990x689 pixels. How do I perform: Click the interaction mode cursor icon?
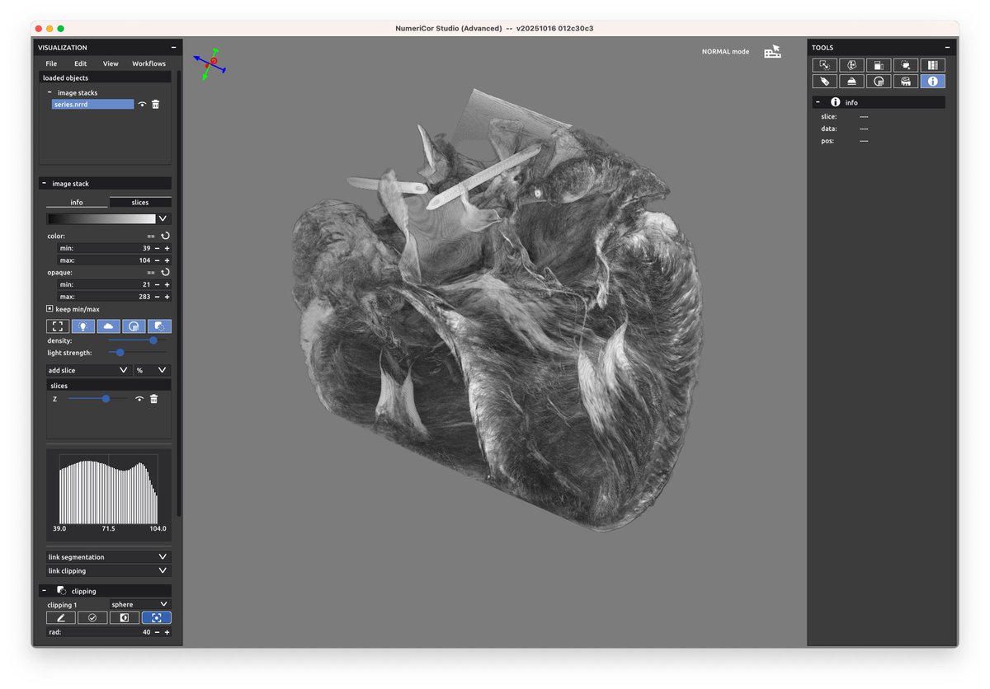[772, 52]
